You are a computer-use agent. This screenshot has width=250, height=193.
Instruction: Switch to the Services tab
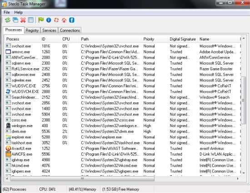[x=49, y=30]
